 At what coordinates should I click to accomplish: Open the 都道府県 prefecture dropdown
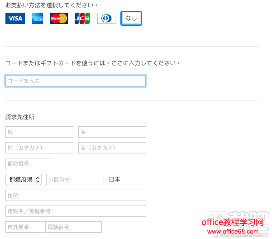(24, 180)
